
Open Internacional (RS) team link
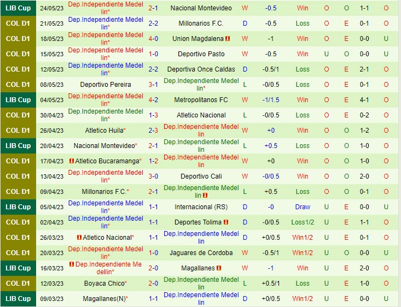(201, 207)
